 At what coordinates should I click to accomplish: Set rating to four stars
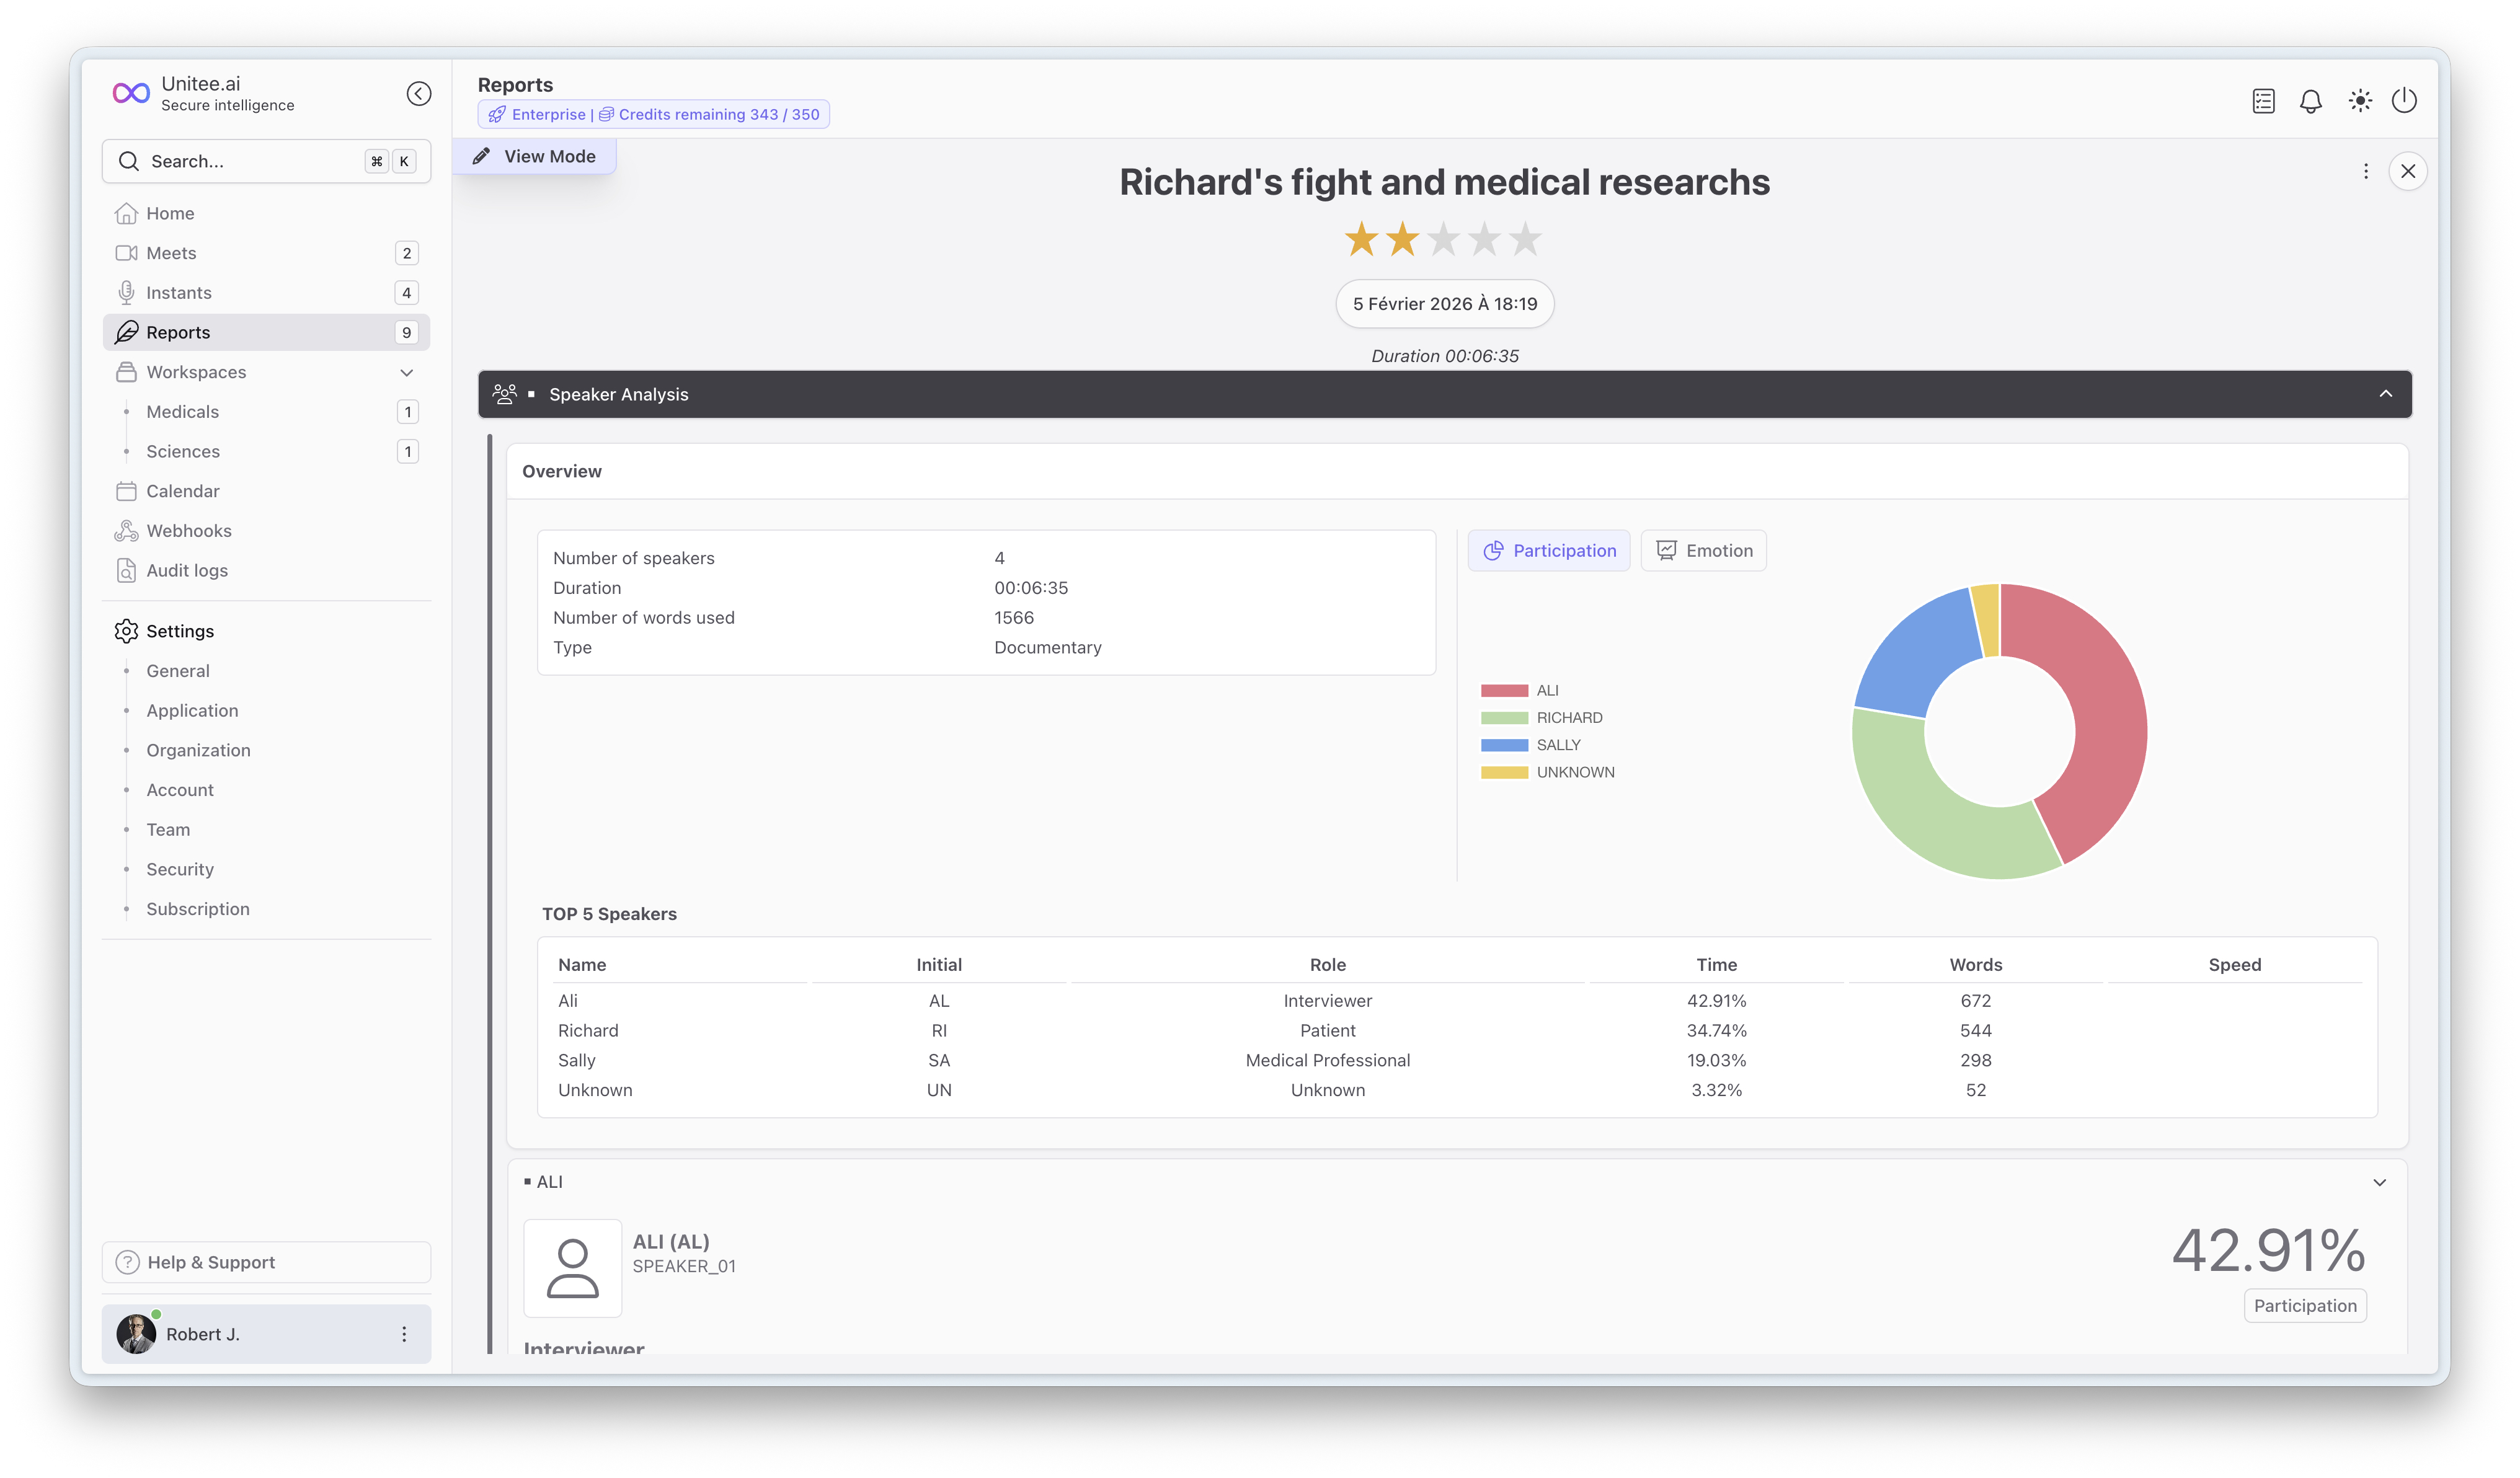[1484, 240]
